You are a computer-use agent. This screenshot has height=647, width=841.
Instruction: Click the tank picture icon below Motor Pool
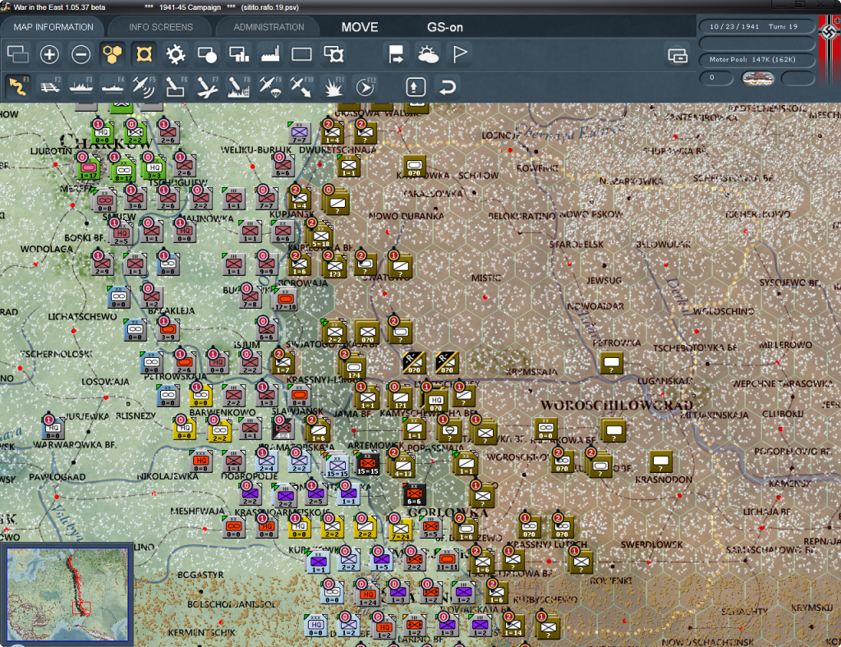pyautogui.click(x=757, y=78)
